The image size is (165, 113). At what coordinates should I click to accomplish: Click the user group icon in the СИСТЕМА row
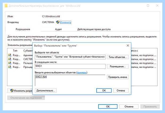coord(10,59)
